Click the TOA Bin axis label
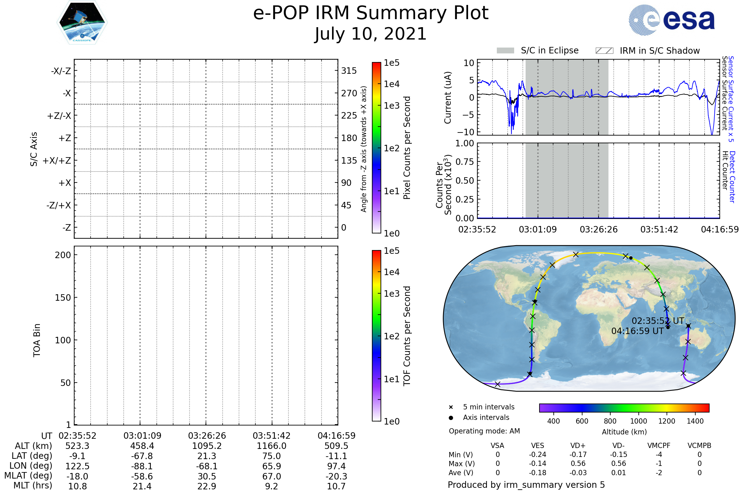 [37, 340]
